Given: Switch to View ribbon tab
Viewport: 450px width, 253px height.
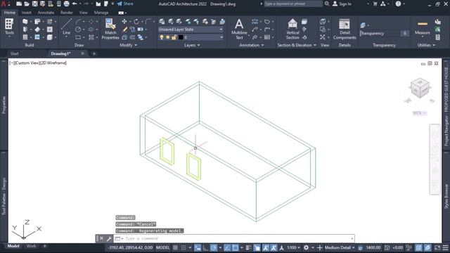Looking at the screenshot, I should [84, 13].
